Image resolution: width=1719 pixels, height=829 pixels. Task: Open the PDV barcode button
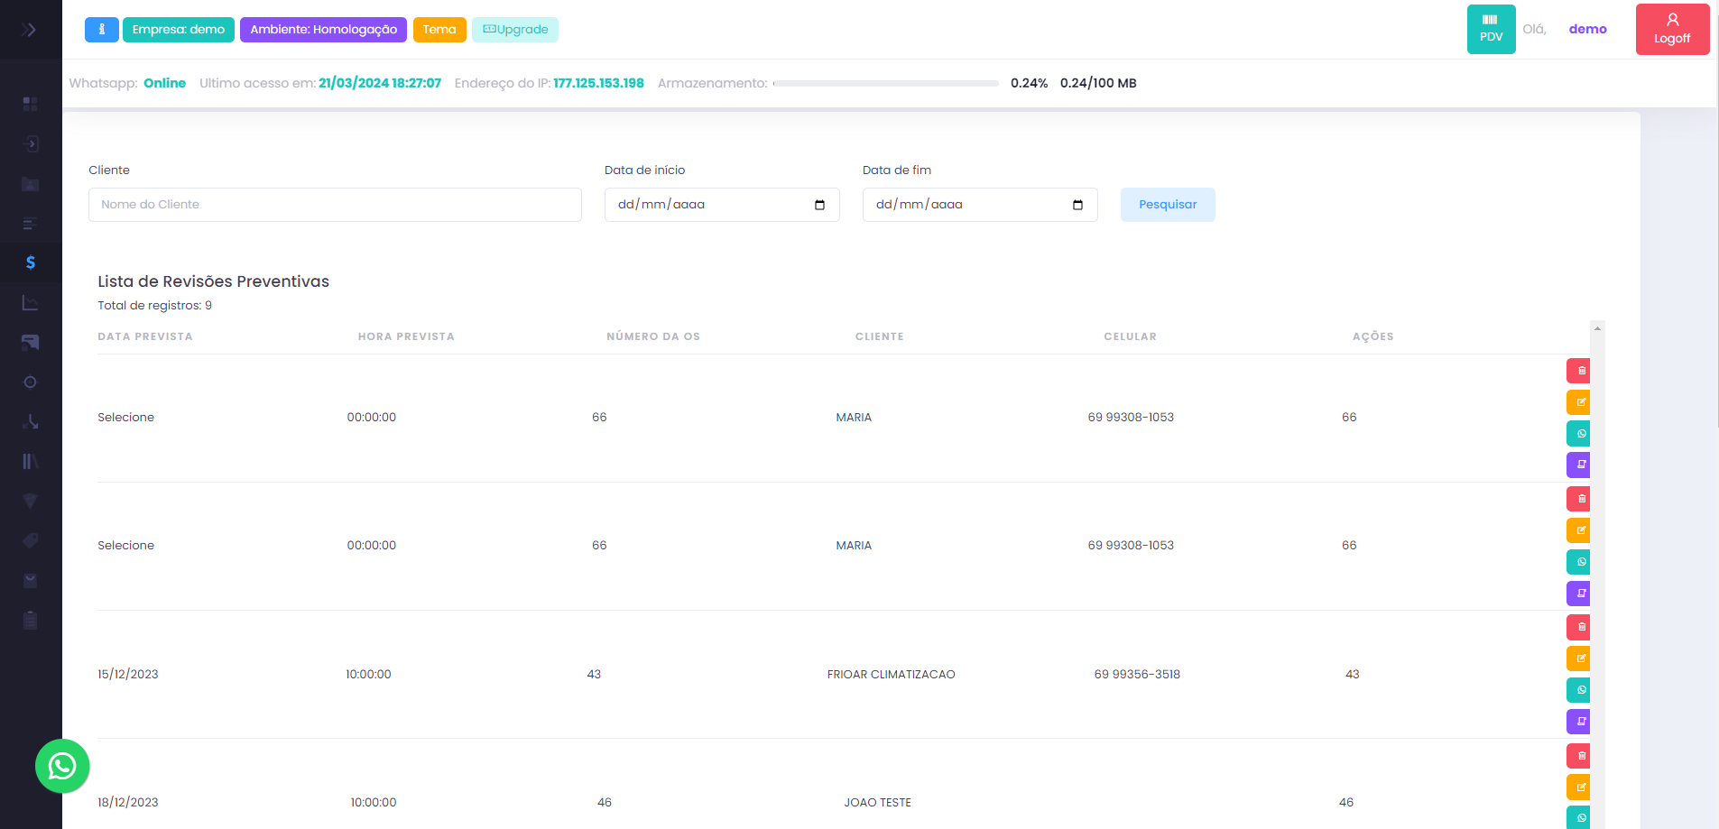1491,29
